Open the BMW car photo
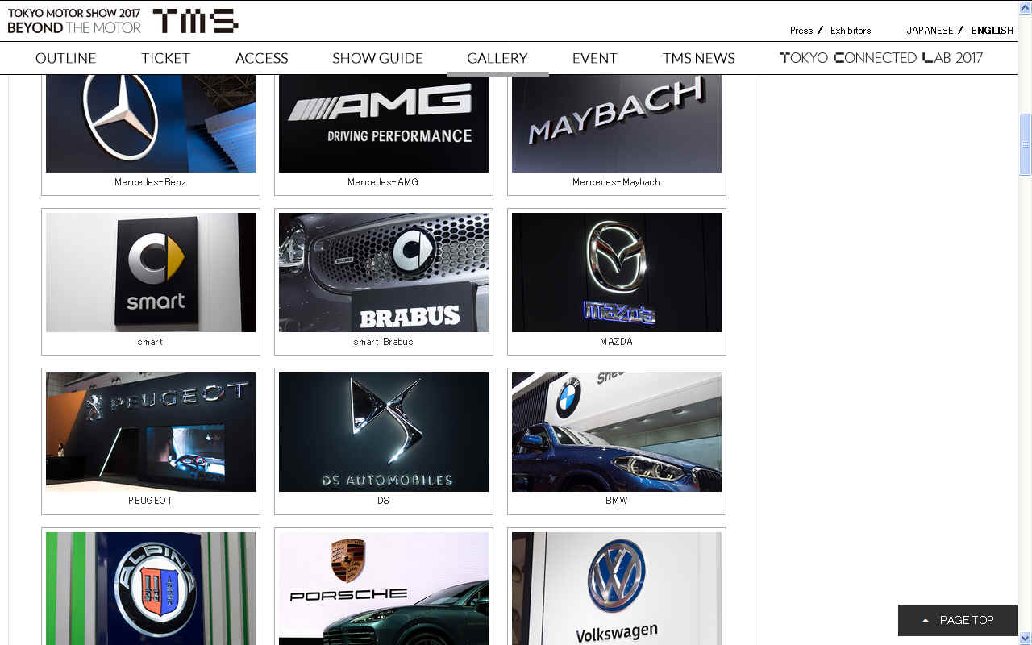1032x645 pixels. pos(617,432)
